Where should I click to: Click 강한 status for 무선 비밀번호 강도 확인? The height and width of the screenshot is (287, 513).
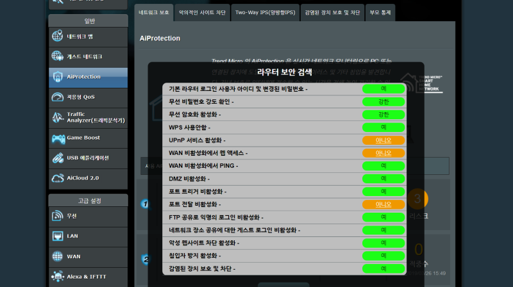point(383,102)
